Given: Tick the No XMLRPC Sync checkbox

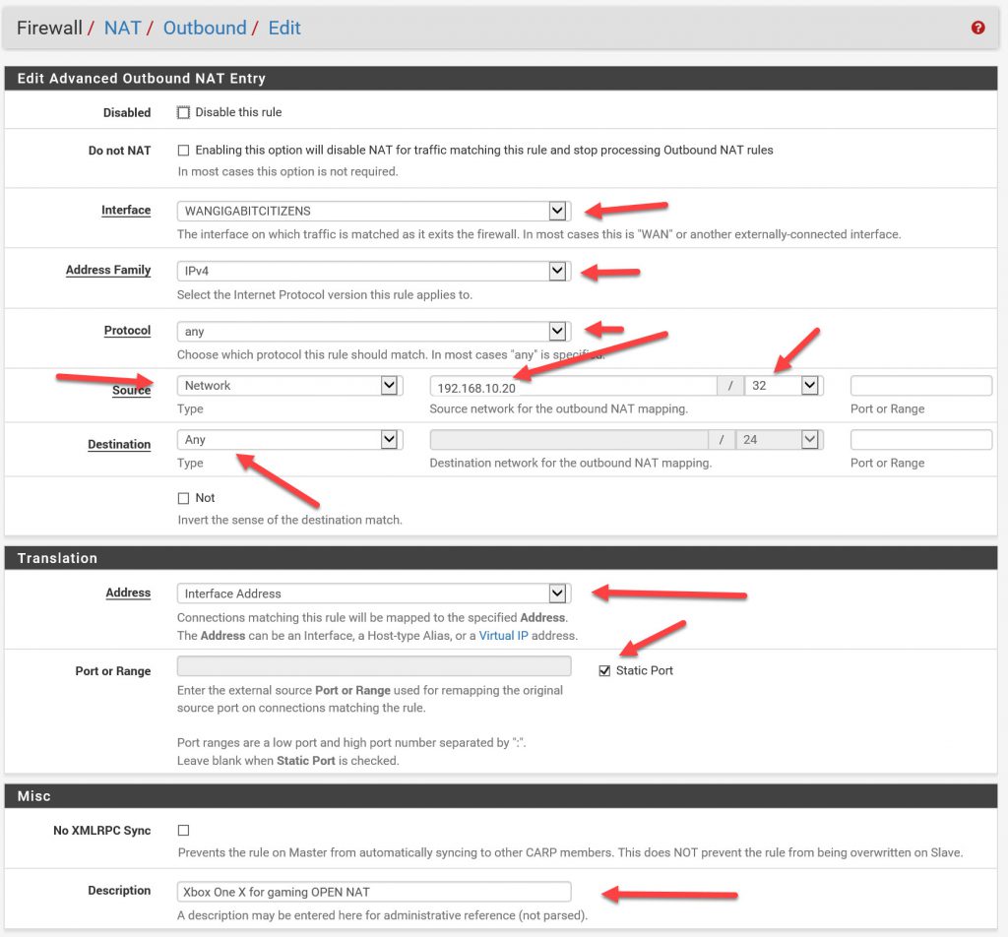Looking at the screenshot, I should click(184, 831).
